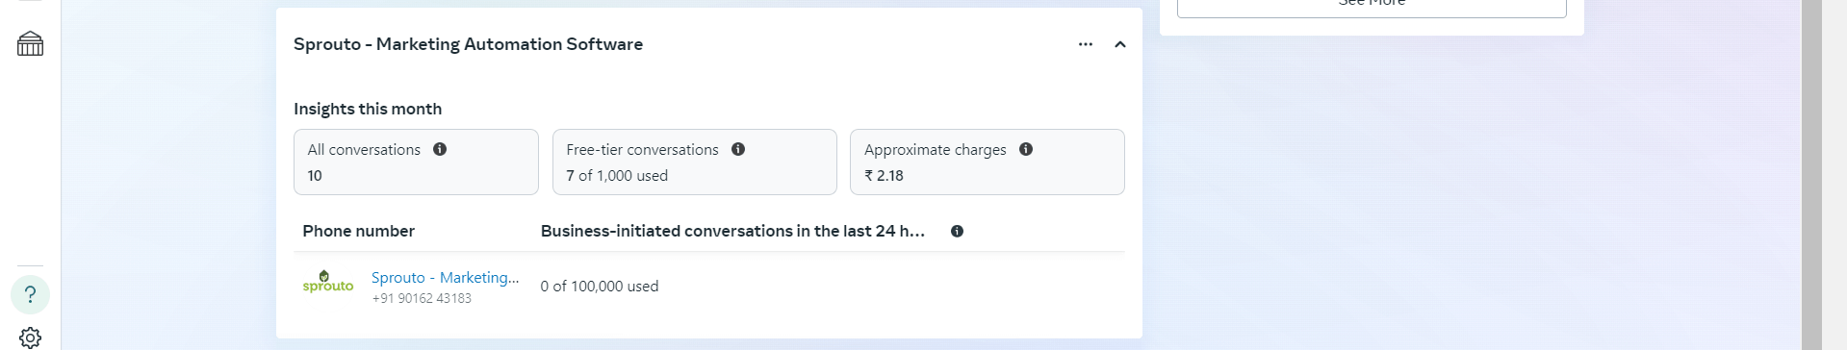Open the three-dots menu for Sprouto account
Viewport: 1847px width, 350px height.
point(1086,44)
